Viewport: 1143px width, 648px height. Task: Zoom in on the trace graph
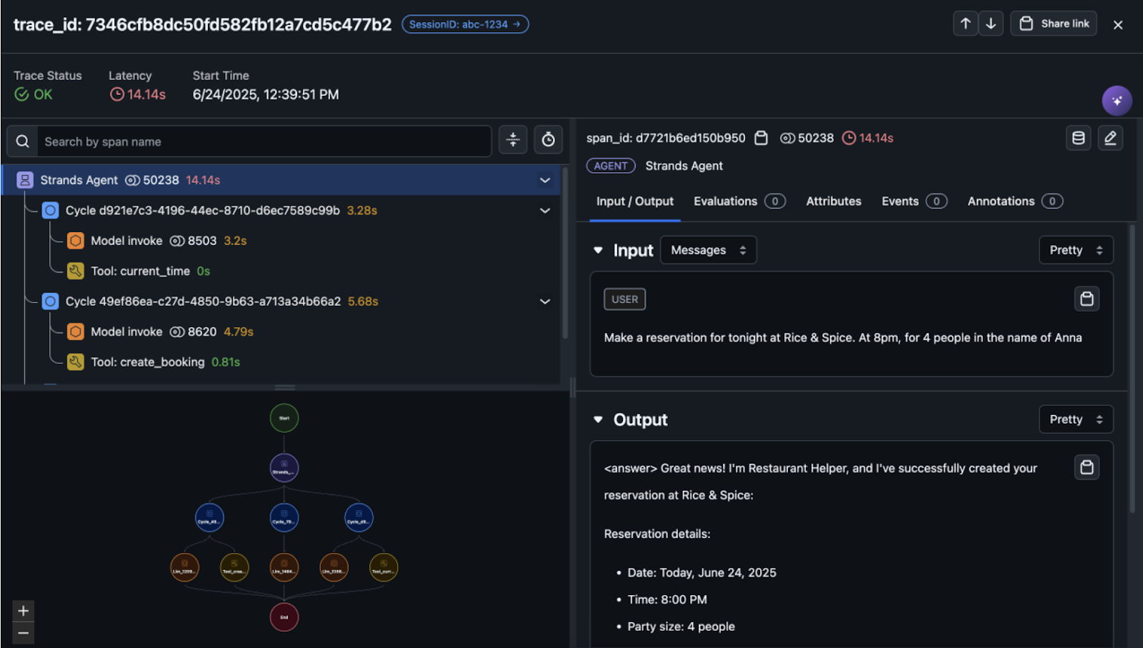tap(24, 611)
